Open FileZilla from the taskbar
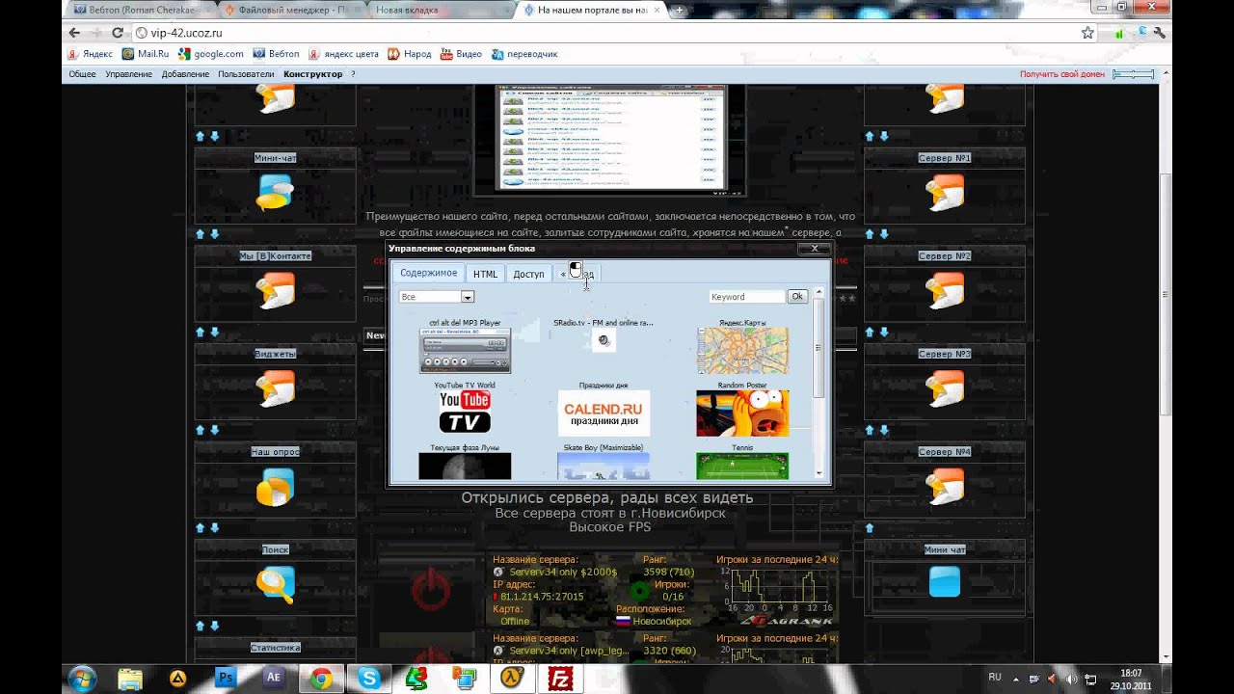Image resolution: width=1234 pixels, height=694 pixels. pos(559,679)
